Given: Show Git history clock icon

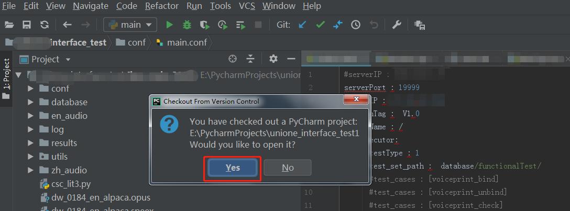Looking at the screenshot, I should [356, 25].
